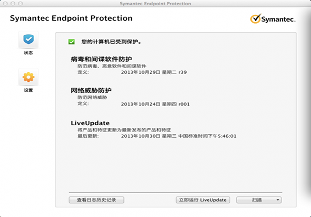Click the LiveUpdate section heading
The height and width of the screenshot is (217, 311).
pos(90,123)
